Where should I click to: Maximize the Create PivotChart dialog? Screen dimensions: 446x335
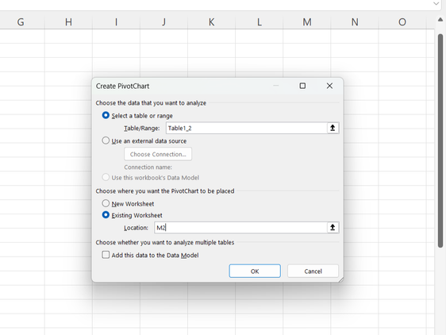(302, 86)
